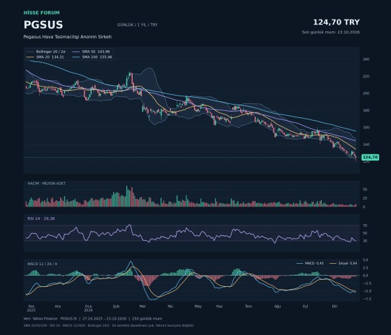
Task: Toggle the SMA 20 legend entry
Action: tap(45, 57)
